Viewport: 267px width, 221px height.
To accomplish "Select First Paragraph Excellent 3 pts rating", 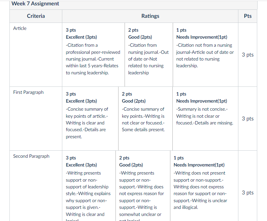I will coord(90,119).
